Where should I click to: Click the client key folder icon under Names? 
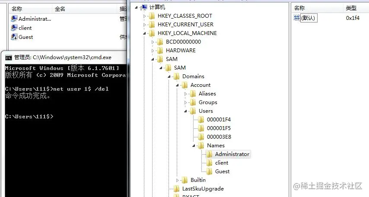pyautogui.click(x=210, y=163)
